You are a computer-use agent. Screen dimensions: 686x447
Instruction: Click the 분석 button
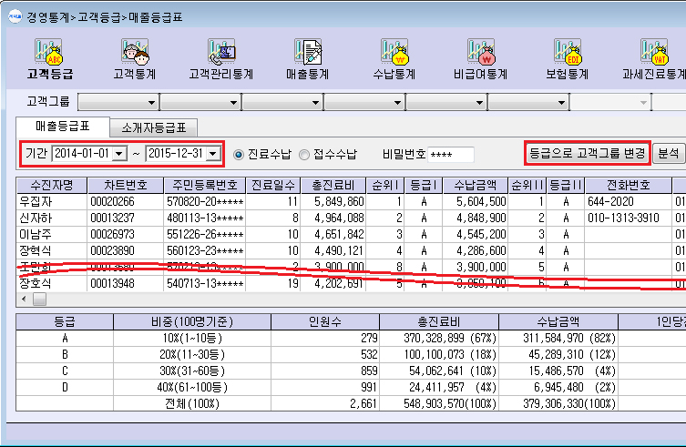tap(668, 154)
